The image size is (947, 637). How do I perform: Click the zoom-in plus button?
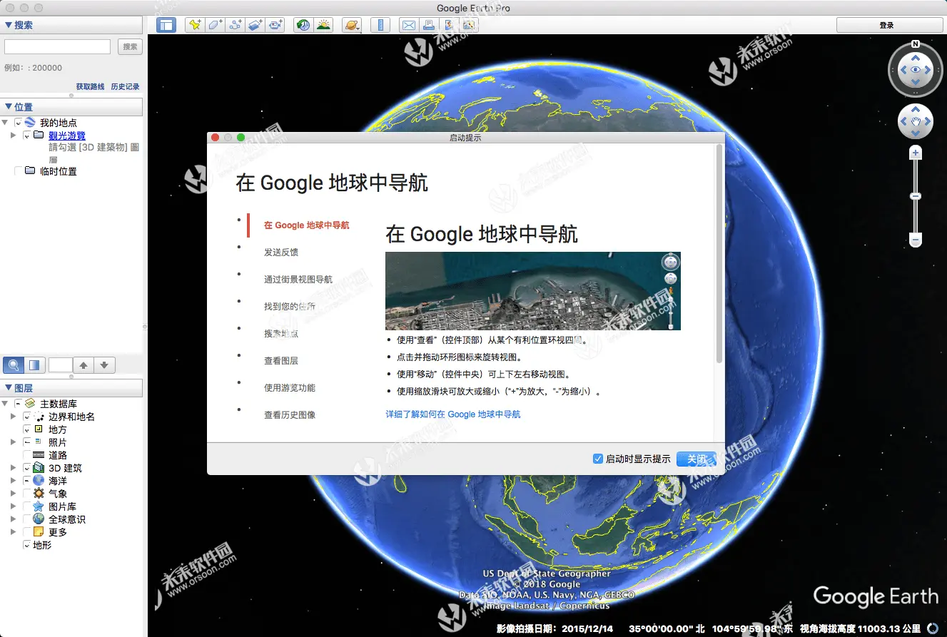[916, 153]
